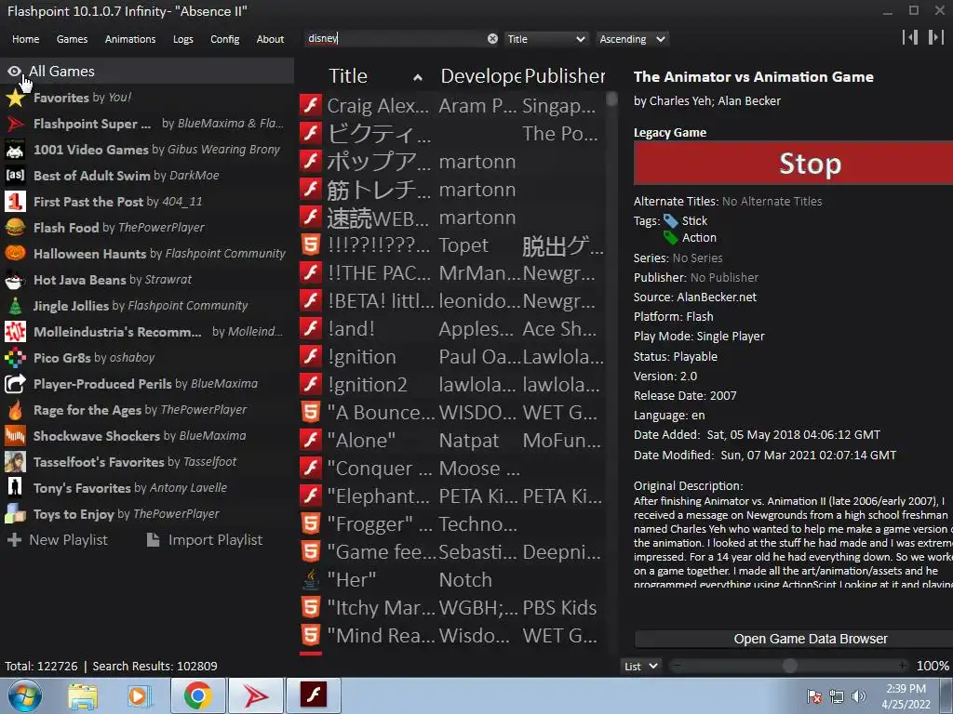
Task: Sort by the Publisher column header
Action: pyautogui.click(x=565, y=76)
